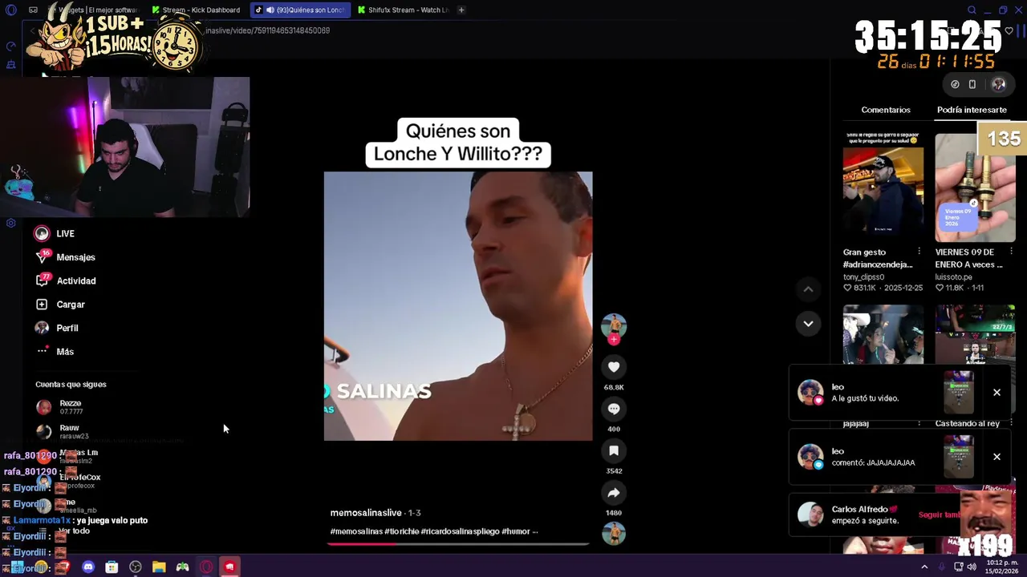Open the phone app icon in top pill

coord(972,84)
